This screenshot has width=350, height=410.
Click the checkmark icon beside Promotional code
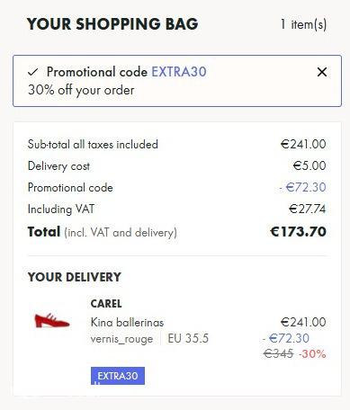coord(33,72)
